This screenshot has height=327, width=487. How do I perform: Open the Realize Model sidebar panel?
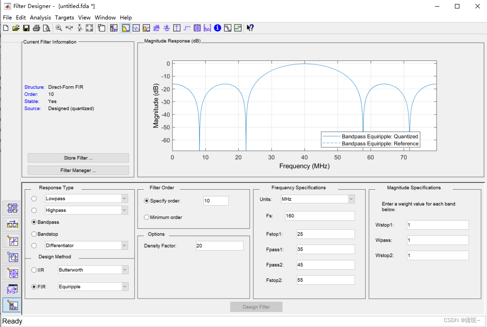point(12,257)
